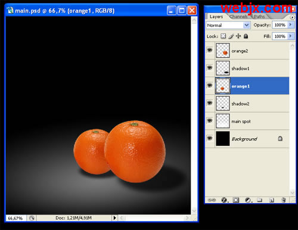Click the Doc: 1,21M/4,91M status text
This screenshot has width=298, height=230.
point(73,218)
